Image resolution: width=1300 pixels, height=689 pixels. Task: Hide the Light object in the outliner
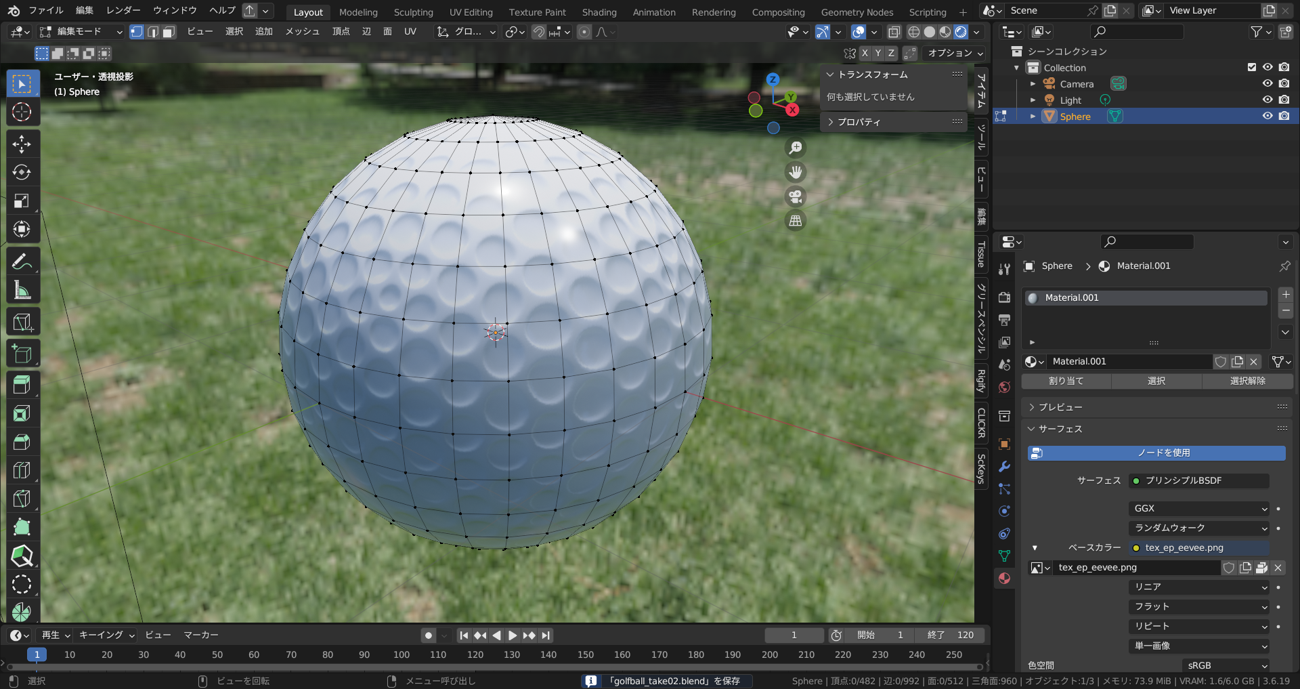(x=1267, y=100)
